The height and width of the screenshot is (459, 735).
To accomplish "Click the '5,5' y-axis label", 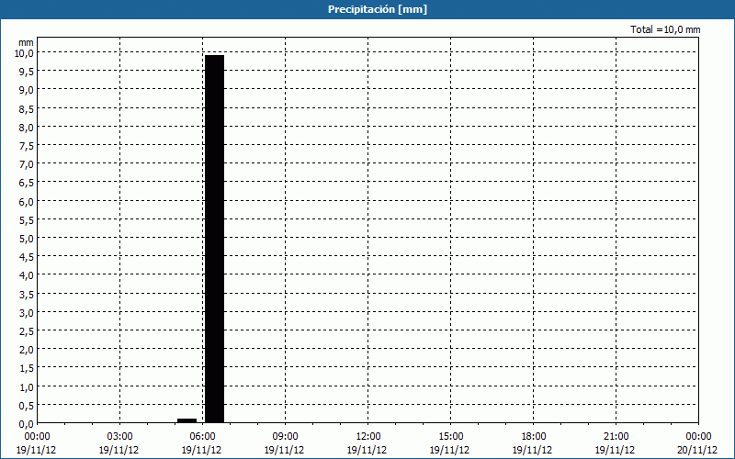I will click(27, 219).
